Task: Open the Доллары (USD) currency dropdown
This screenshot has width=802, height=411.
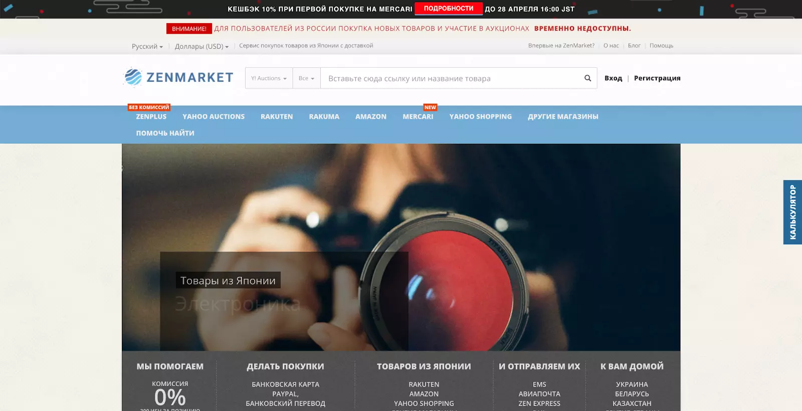Action: (202, 46)
